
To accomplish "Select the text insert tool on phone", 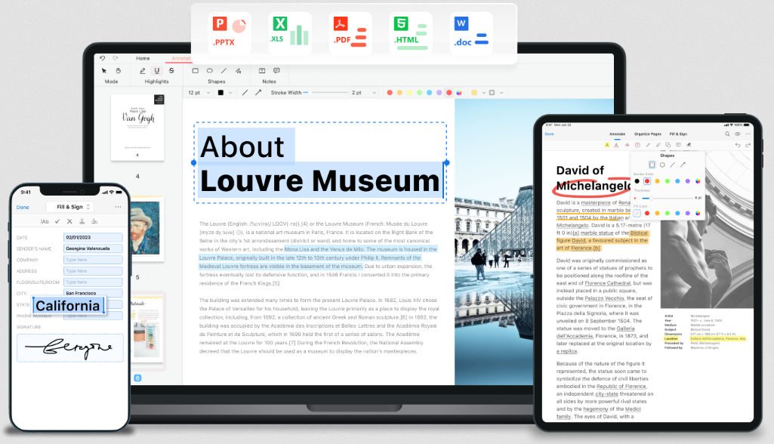I will (x=45, y=222).
